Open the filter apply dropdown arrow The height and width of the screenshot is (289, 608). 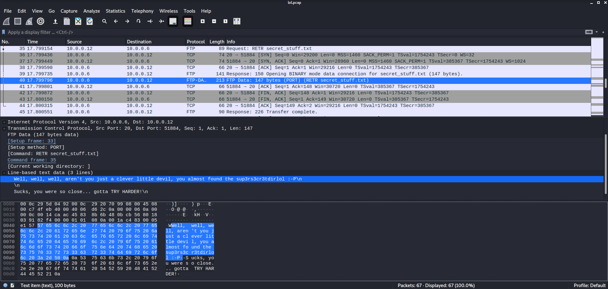(x=597, y=32)
